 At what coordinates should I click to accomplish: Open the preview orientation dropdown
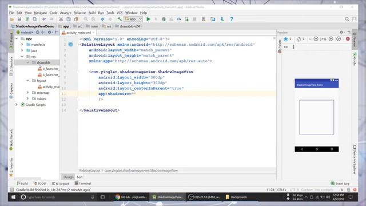300,39
